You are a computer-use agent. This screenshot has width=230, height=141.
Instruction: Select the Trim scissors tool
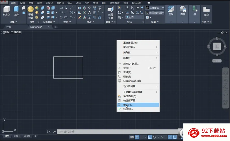(x=100, y=8)
